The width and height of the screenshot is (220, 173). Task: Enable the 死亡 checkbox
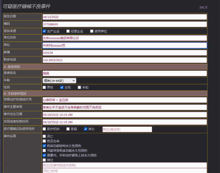44,136
